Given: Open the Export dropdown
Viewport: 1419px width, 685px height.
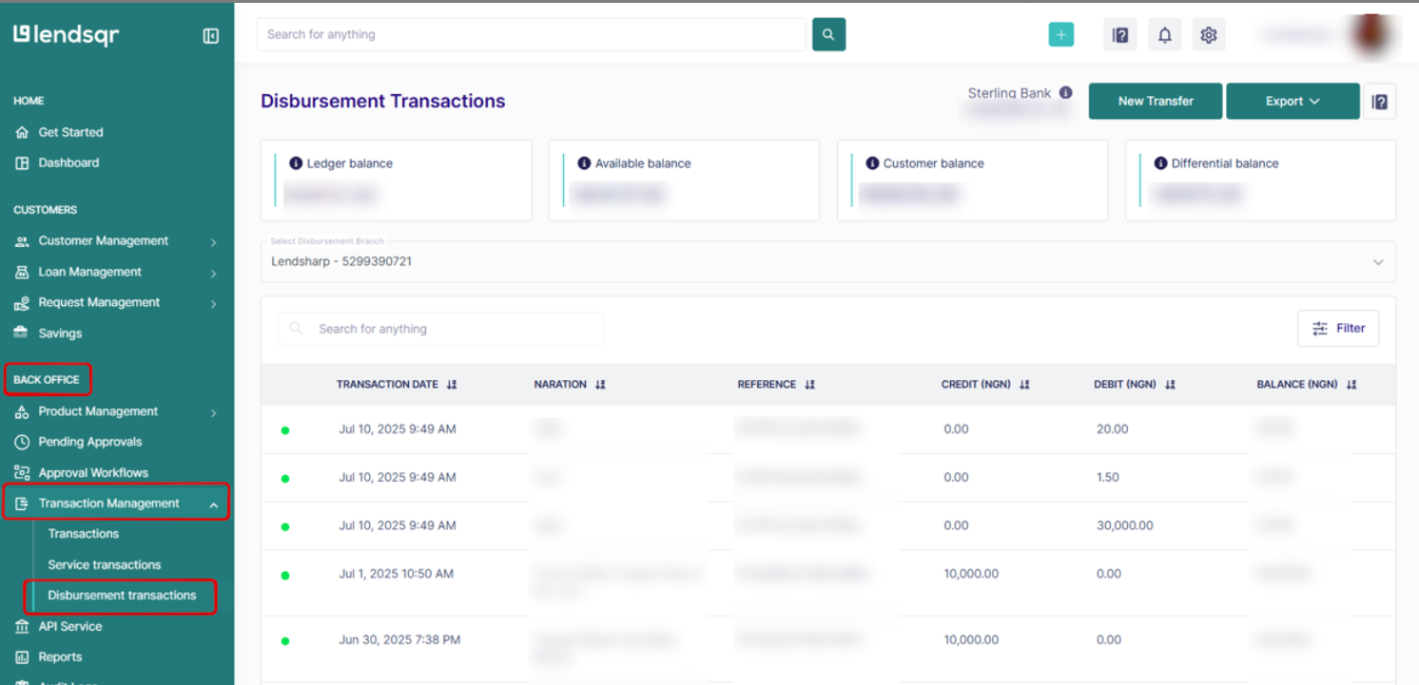Looking at the screenshot, I should [x=1293, y=101].
